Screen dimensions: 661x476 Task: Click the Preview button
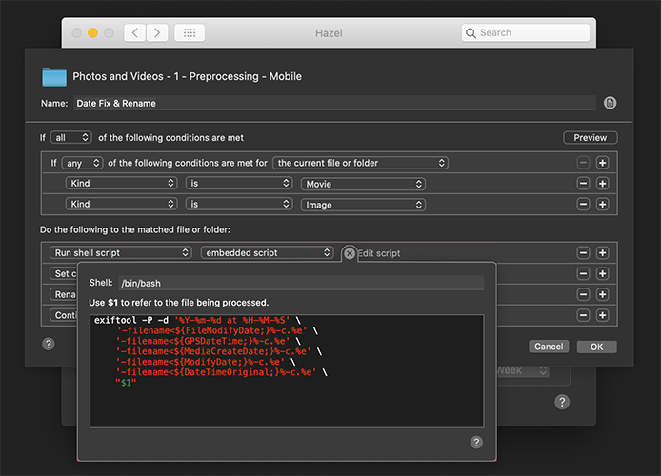[591, 138]
